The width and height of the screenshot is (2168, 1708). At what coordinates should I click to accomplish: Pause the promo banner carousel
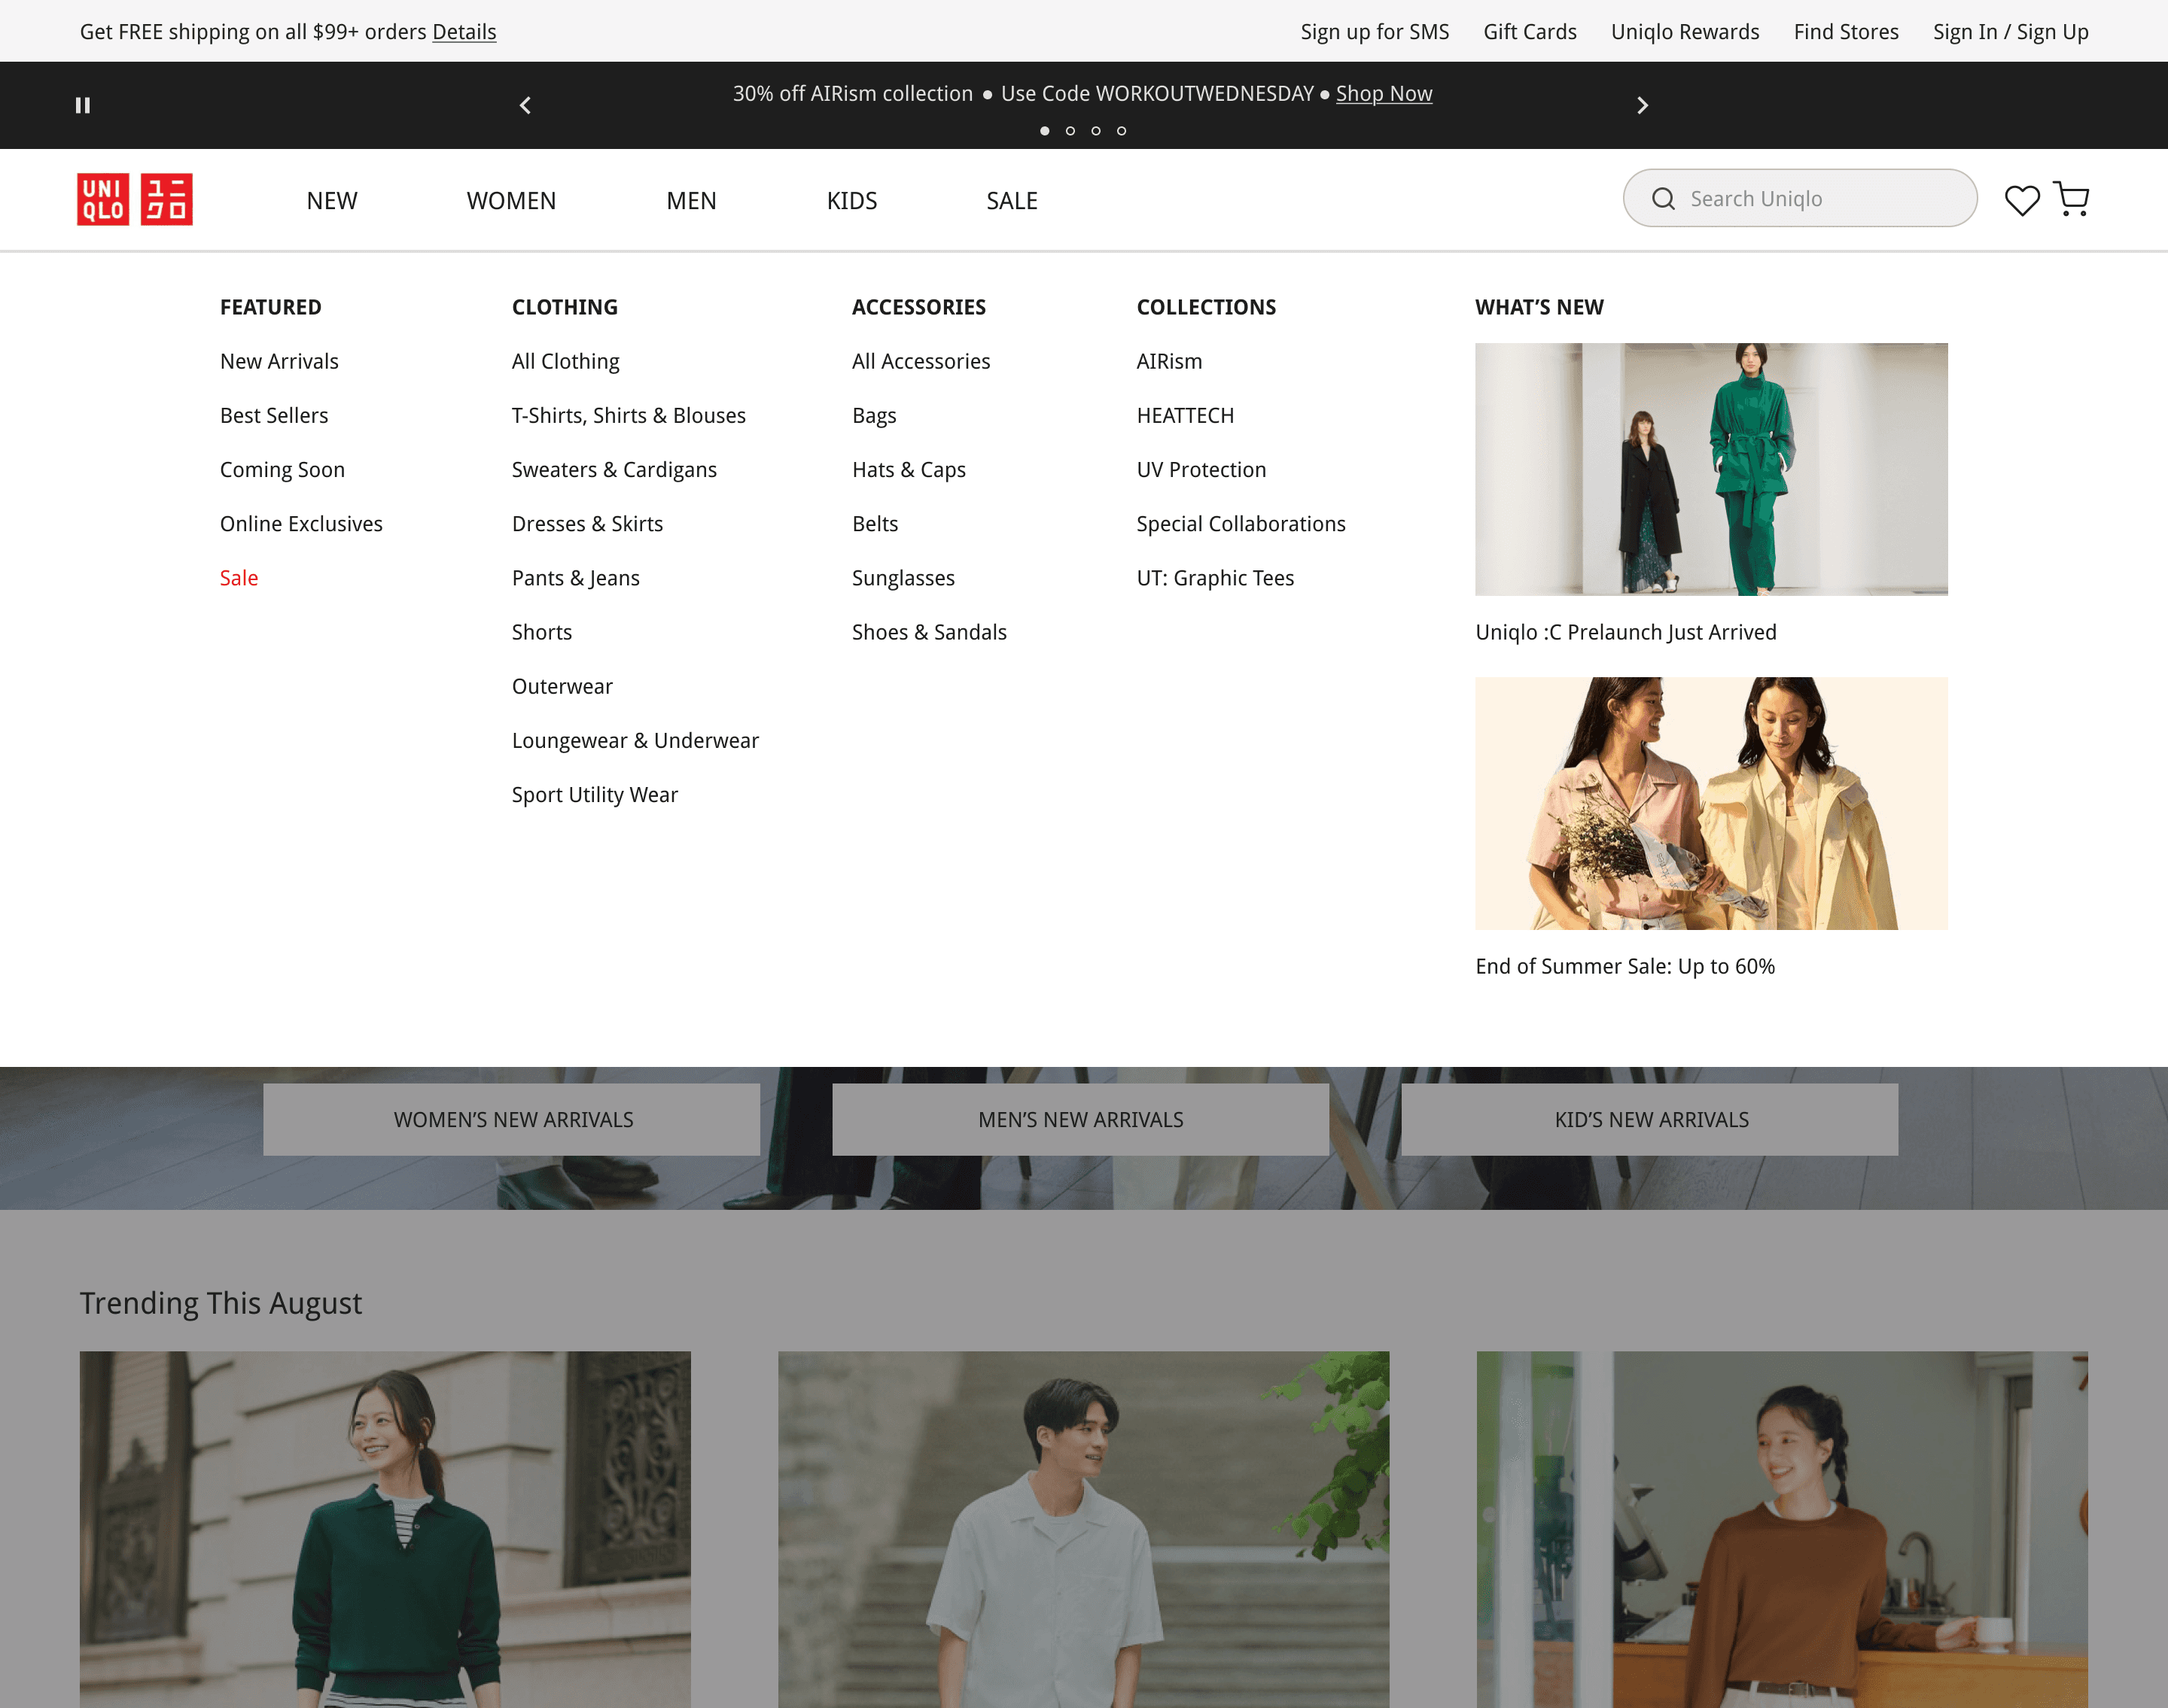pyautogui.click(x=83, y=105)
